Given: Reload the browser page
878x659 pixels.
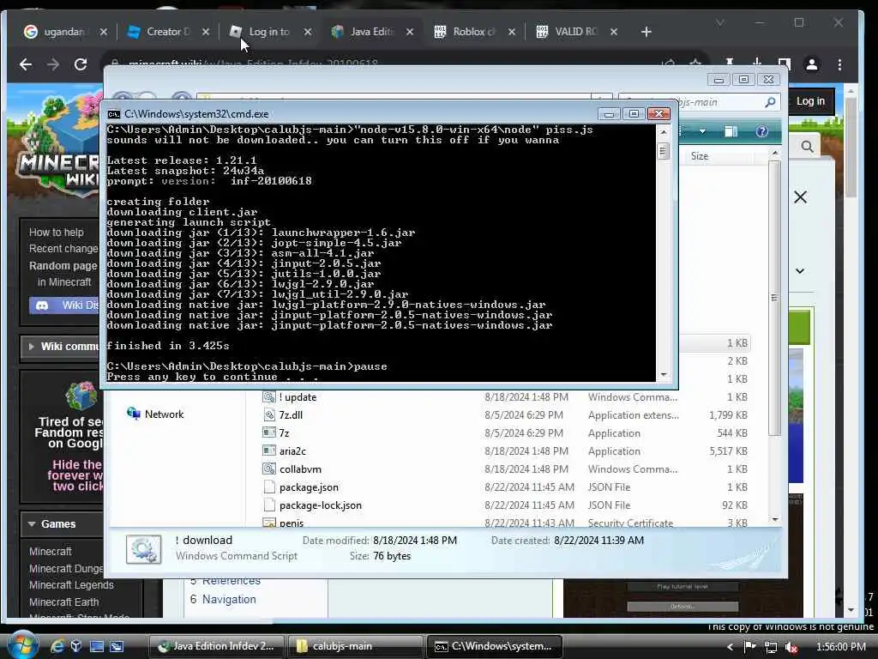Looking at the screenshot, I should [81, 64].
